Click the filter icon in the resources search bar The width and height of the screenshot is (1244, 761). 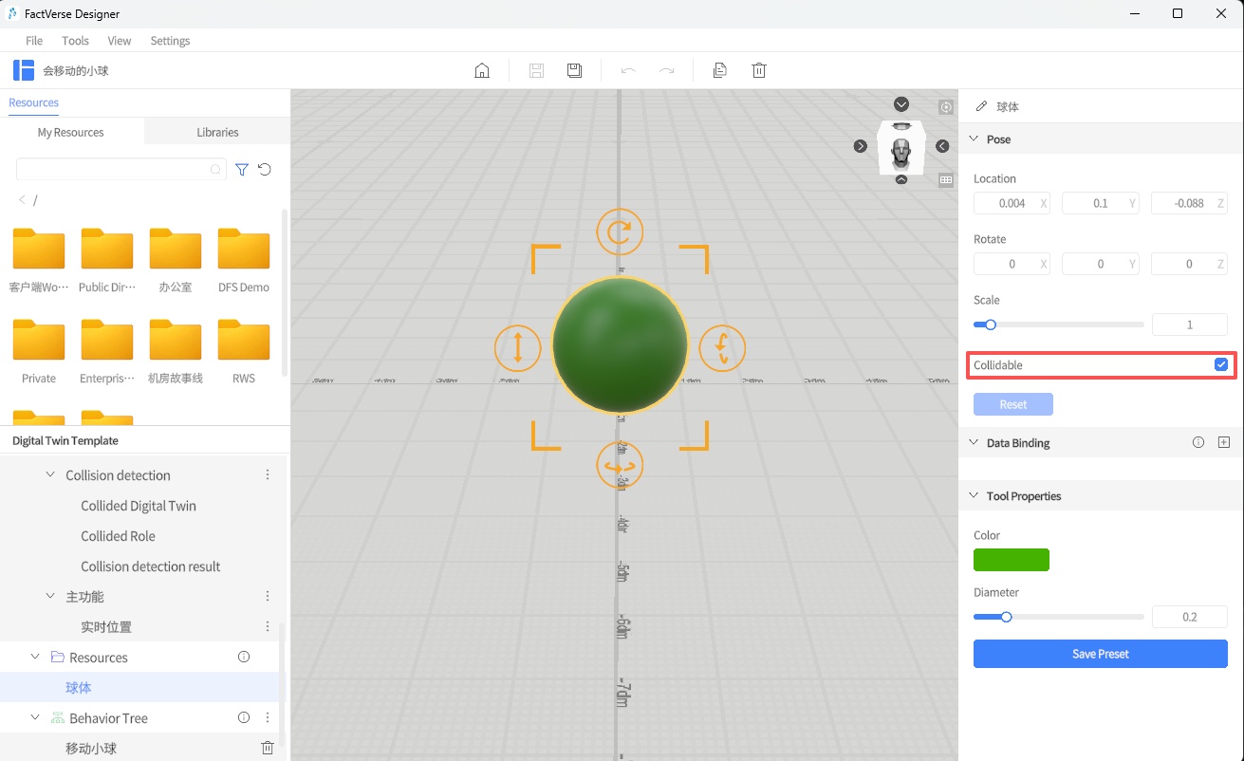241,169
